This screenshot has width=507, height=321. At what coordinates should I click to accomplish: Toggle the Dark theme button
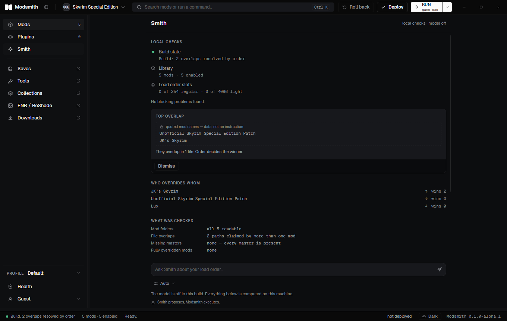click(430, 316)
